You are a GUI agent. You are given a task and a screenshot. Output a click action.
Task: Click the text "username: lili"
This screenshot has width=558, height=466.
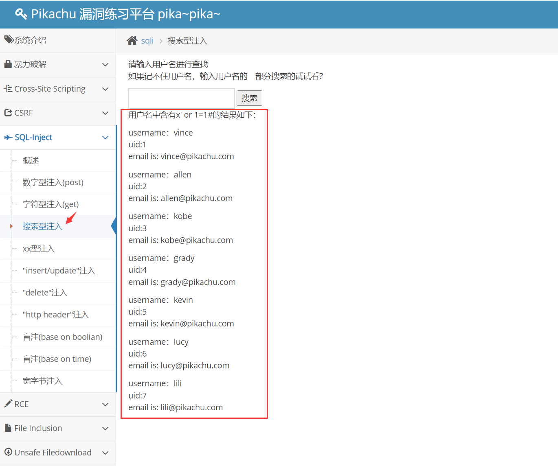[x=155, y=383]
